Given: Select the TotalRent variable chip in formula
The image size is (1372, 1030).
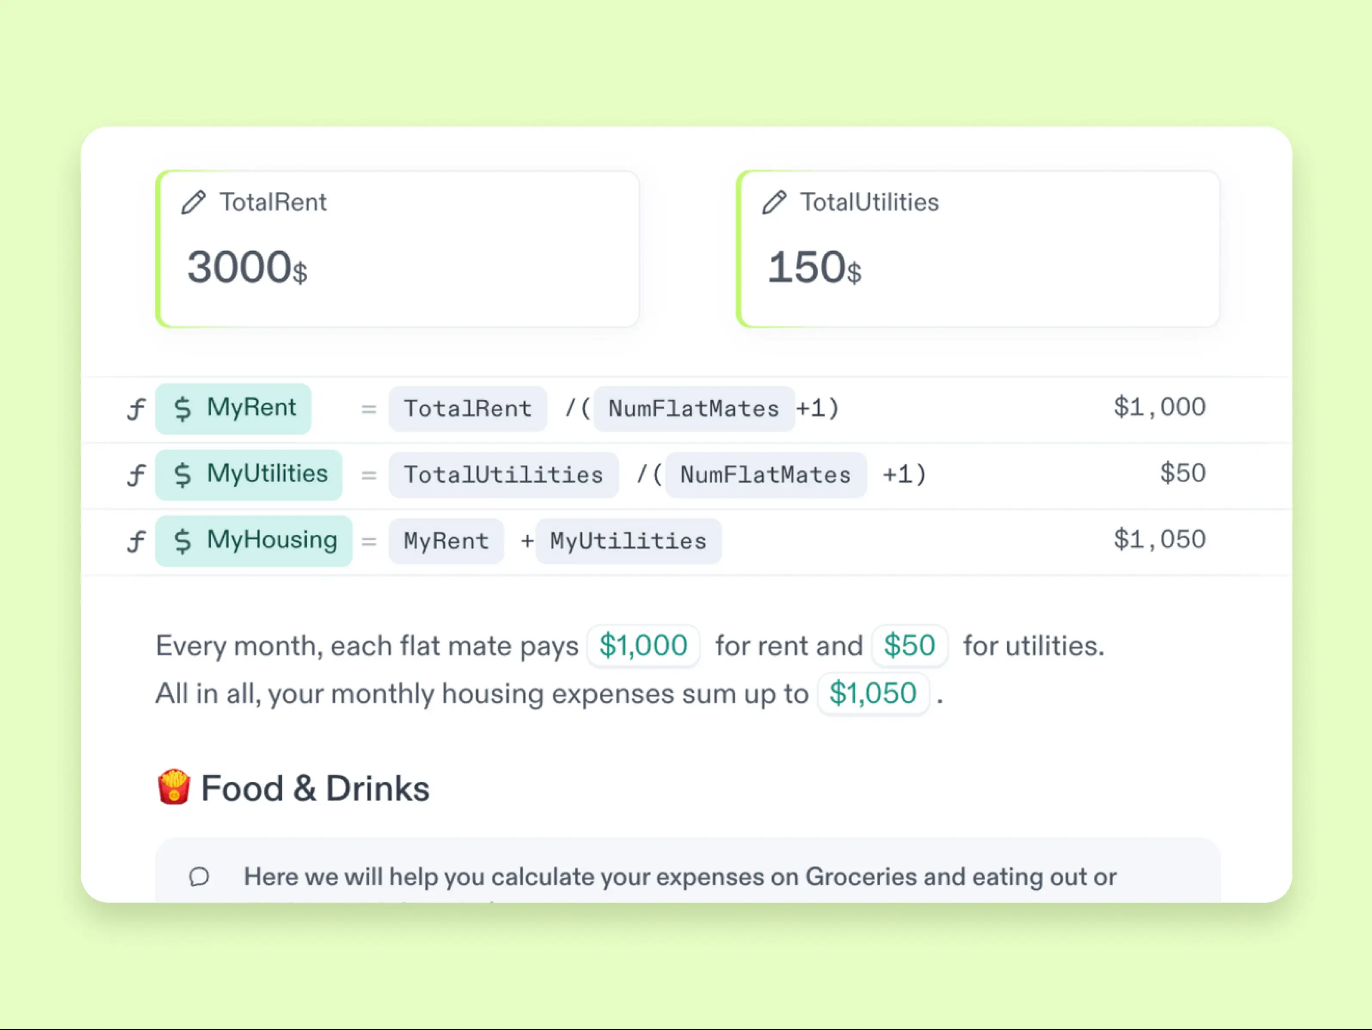Looking at the screenshot, I should [468, 409].
